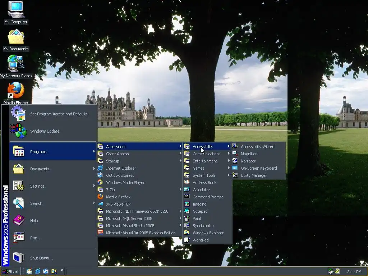Click the Synchronize icon
368x276 pixels.
click(x=187, y=226)
